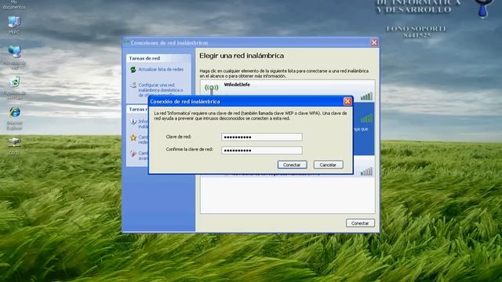Click Configurar una red inalámbrica doméstica link

161,90
